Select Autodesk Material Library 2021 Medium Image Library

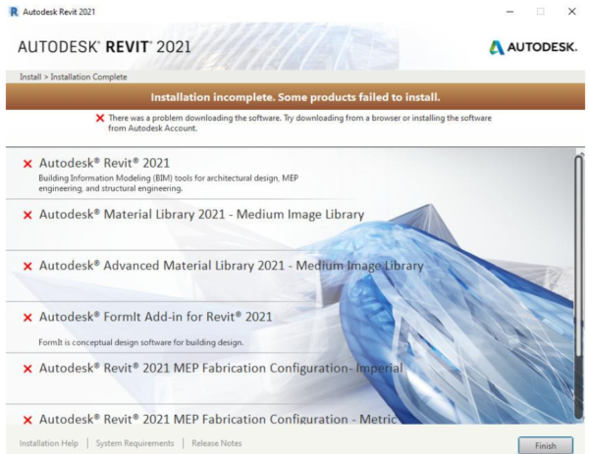(201, 214)
